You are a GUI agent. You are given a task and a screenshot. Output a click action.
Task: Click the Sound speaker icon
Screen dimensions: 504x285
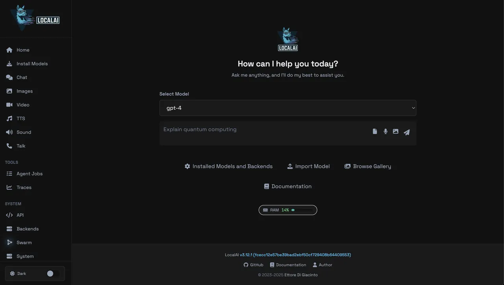coord(9,132)
